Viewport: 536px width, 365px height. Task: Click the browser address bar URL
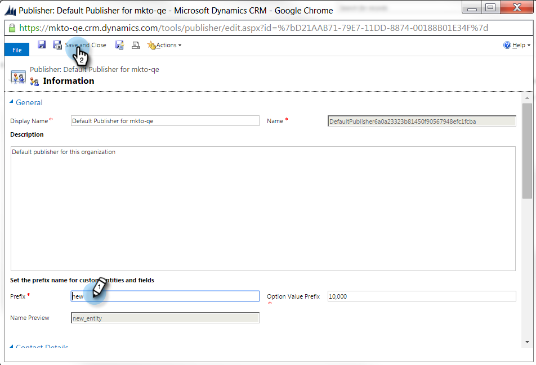point(253,28)
